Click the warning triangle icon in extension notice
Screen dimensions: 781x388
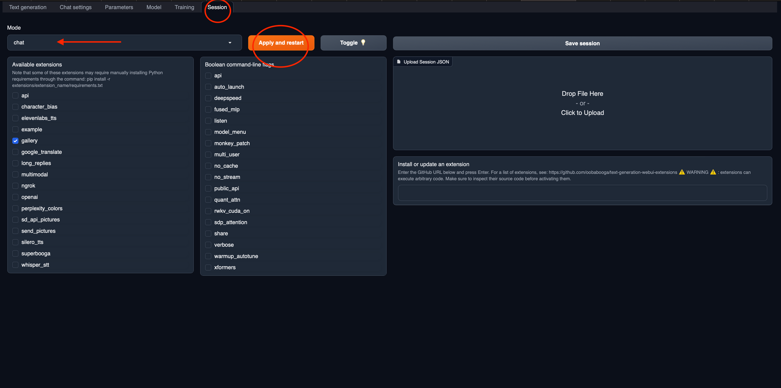pos(681,172)
